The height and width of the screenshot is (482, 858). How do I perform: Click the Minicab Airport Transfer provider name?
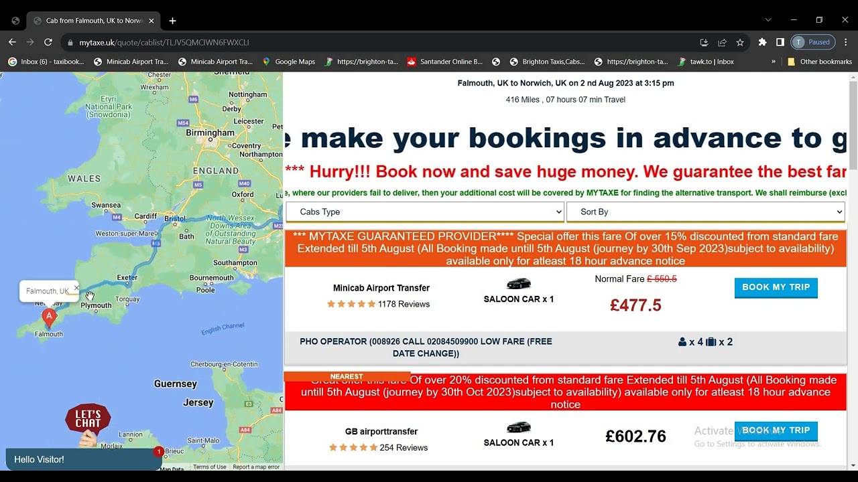(381, 288)
